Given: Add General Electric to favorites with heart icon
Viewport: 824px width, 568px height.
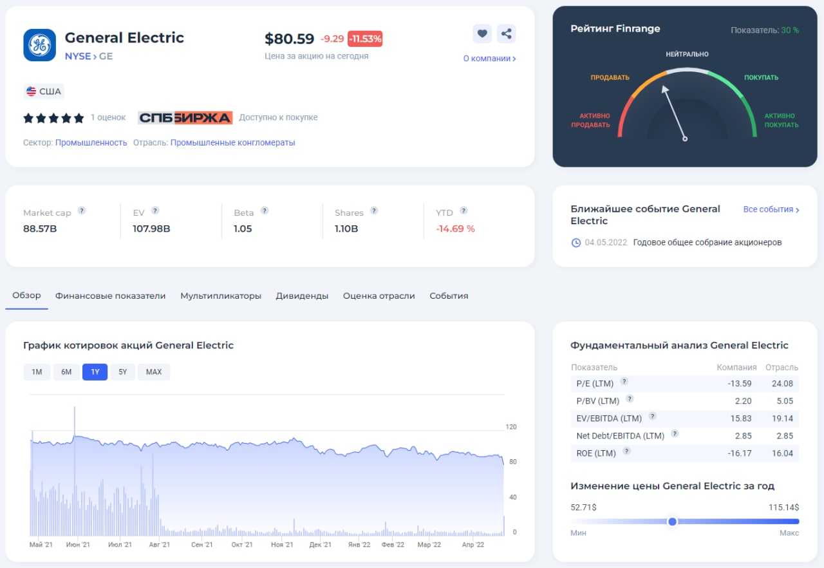Looking at the screenshot, I should click(482, 33).
